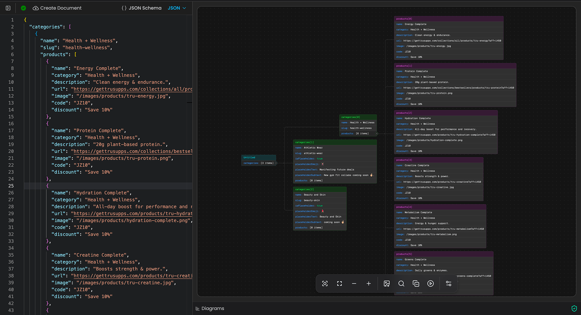Zoom out using the minus control
This screenshot has height=315, width=581.
pyautogui.click(x=354, y=283)
